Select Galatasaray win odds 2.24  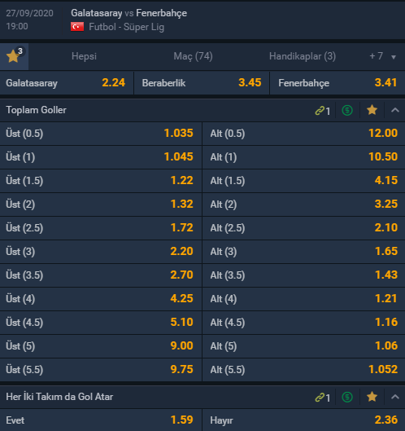(x=67, y=83)
